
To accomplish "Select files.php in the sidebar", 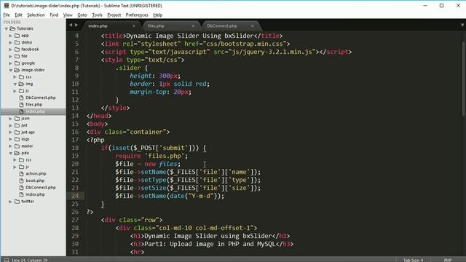I will coord(33,105).
